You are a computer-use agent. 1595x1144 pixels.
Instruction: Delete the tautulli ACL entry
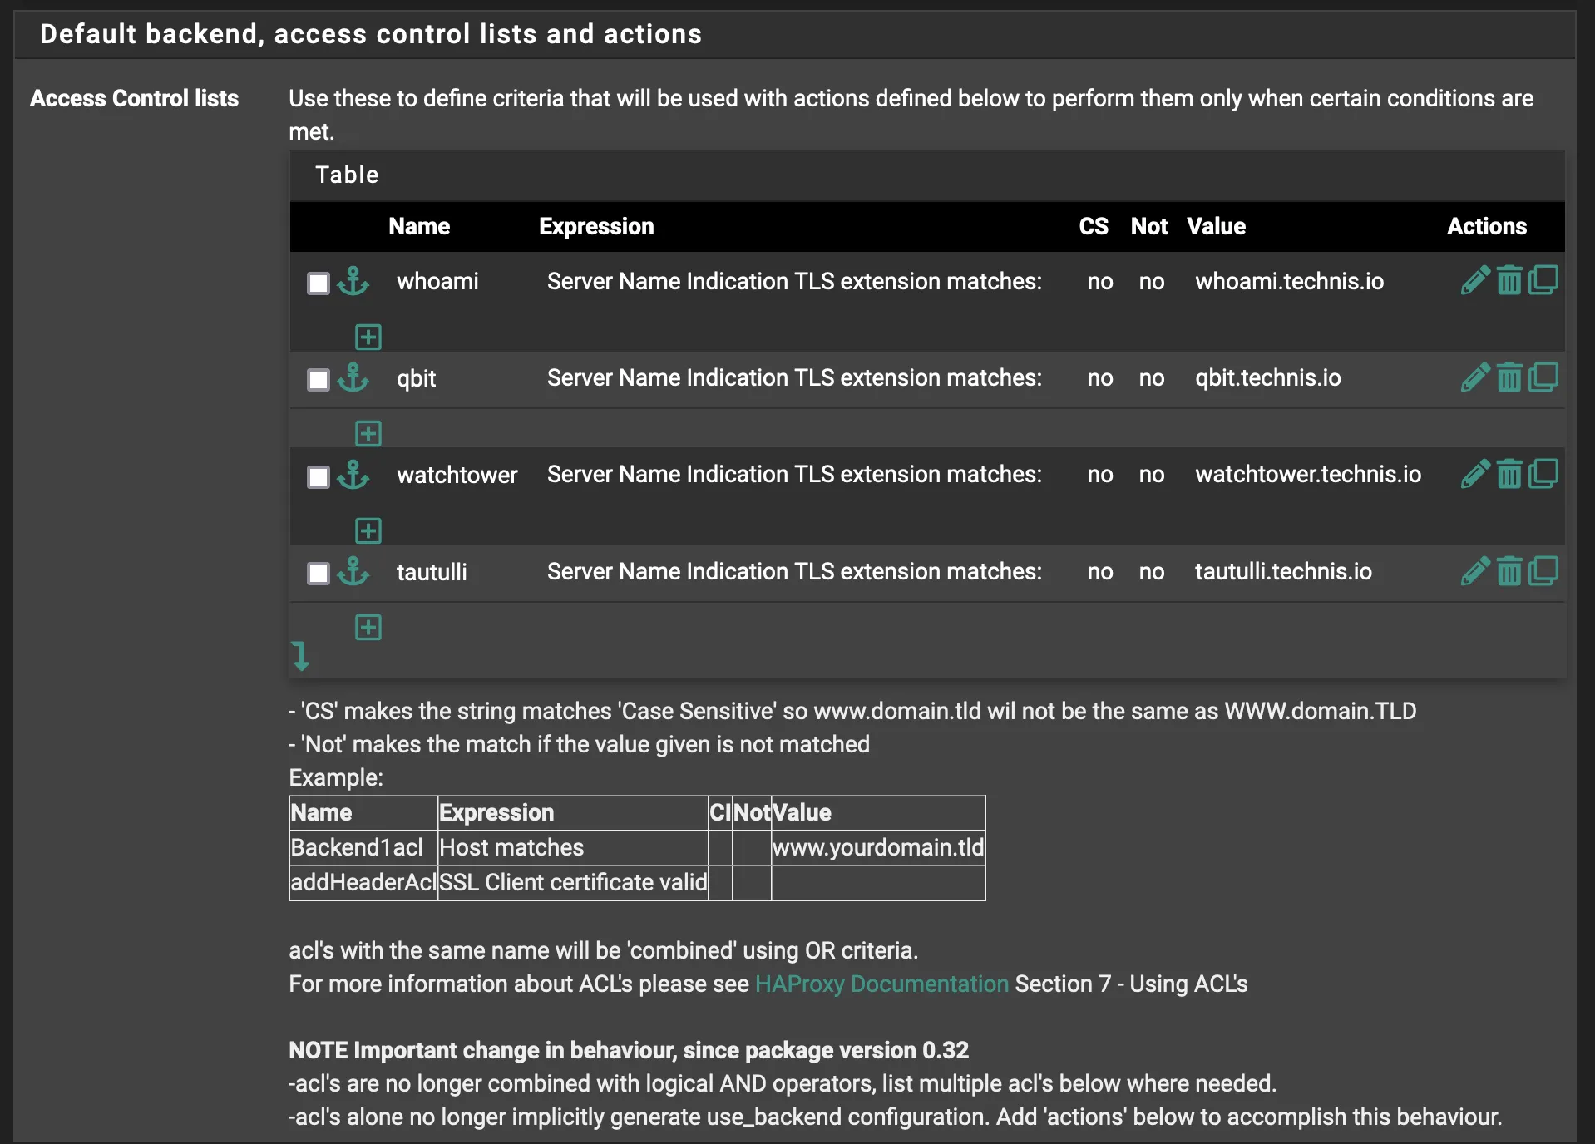[1509, 570]
